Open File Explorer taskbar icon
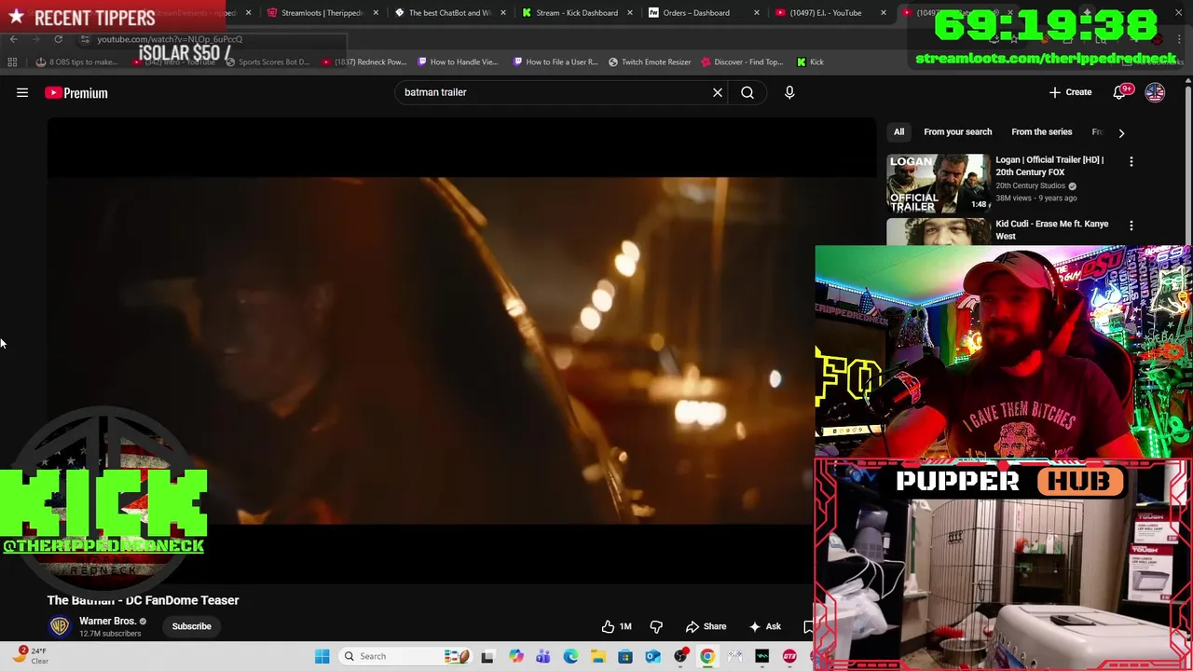Viewport: 1193px width, 671px height. [x=597, y=656]
